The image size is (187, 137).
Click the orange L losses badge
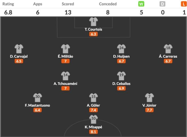coord(184,4)
